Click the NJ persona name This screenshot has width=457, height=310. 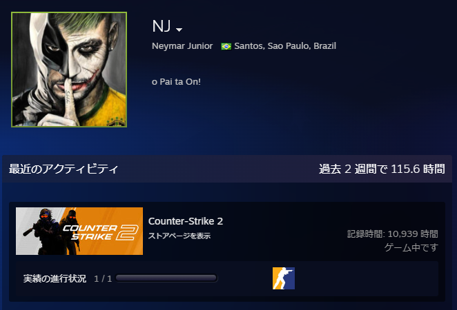161,26
